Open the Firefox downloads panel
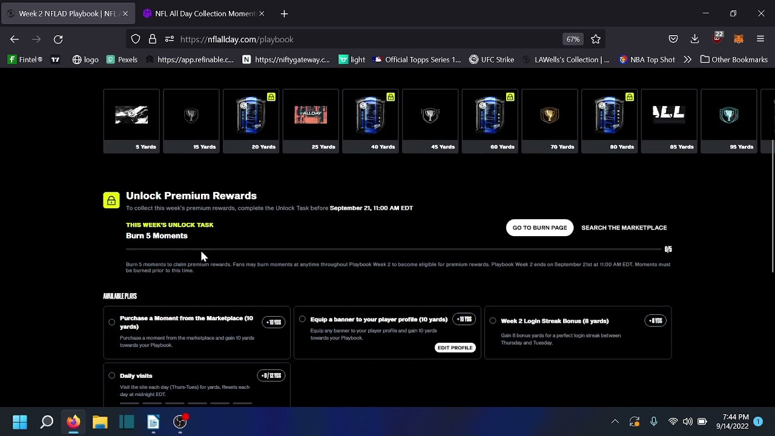The width and height of the screenshot is (775, 436). 695,39
